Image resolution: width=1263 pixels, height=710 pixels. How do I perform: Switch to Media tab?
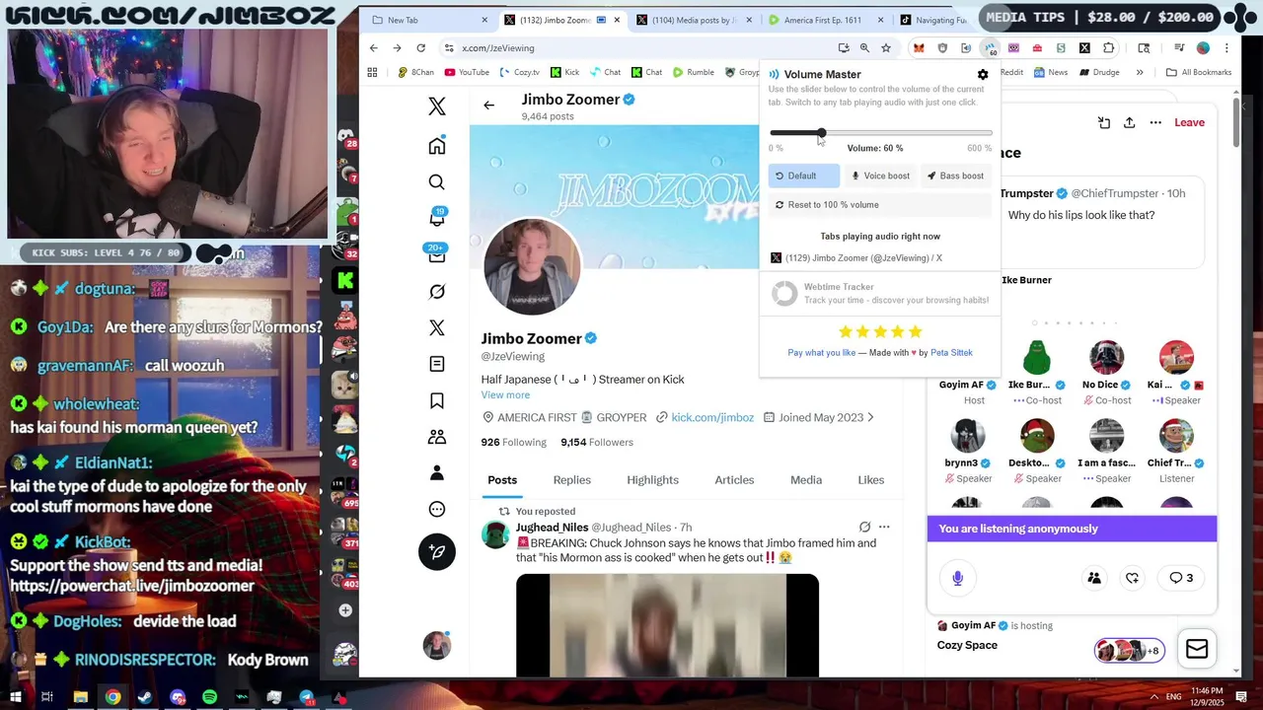pyautogui.click(x=806, y=480)
